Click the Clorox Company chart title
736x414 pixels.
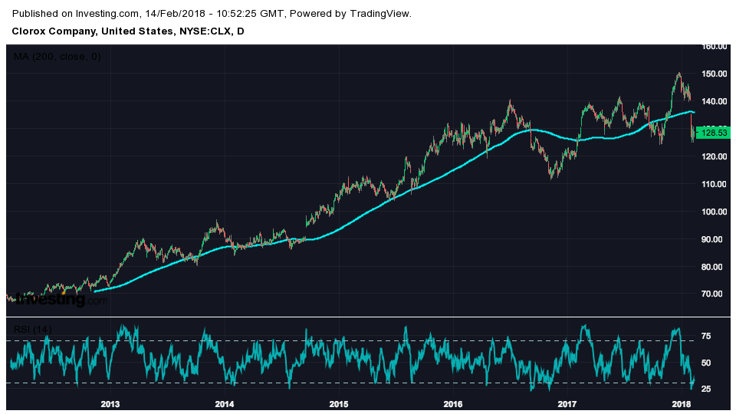click(128, 31)
